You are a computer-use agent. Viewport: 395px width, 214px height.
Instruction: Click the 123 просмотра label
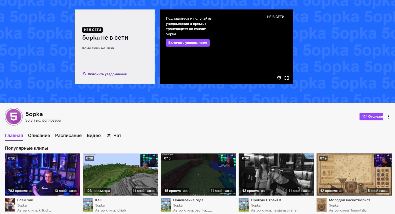(x=98, y=191)
